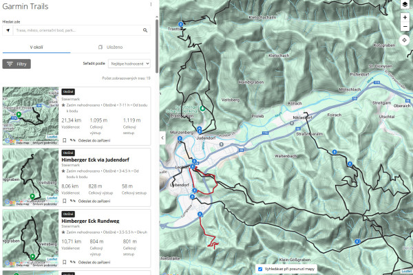Bookmark the Himberger Eck Rundweg trail
413x275 pixels.
point(64,262)
